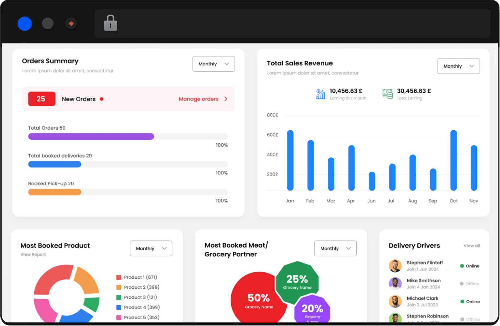The image size is (500, 326).
Task: Click the lock icon in address bar
Action: coord(110,23)
